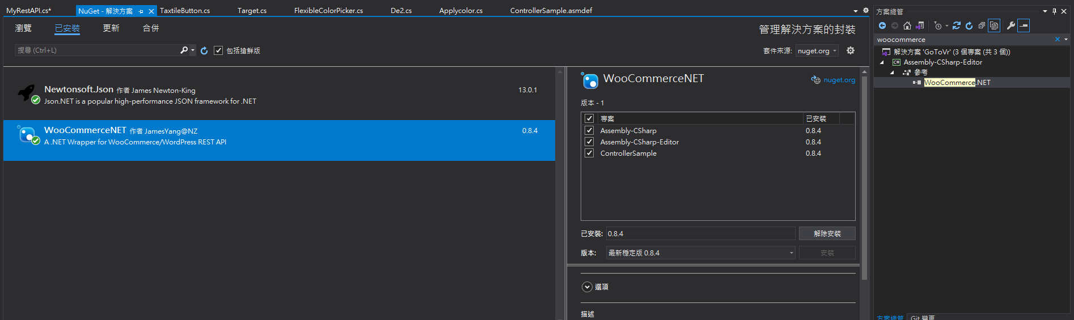The height and width of the screenshot is (320, 1074).
Task: Click Back arrow in Solution Explorer toolbar
Action: click(882, 25)
